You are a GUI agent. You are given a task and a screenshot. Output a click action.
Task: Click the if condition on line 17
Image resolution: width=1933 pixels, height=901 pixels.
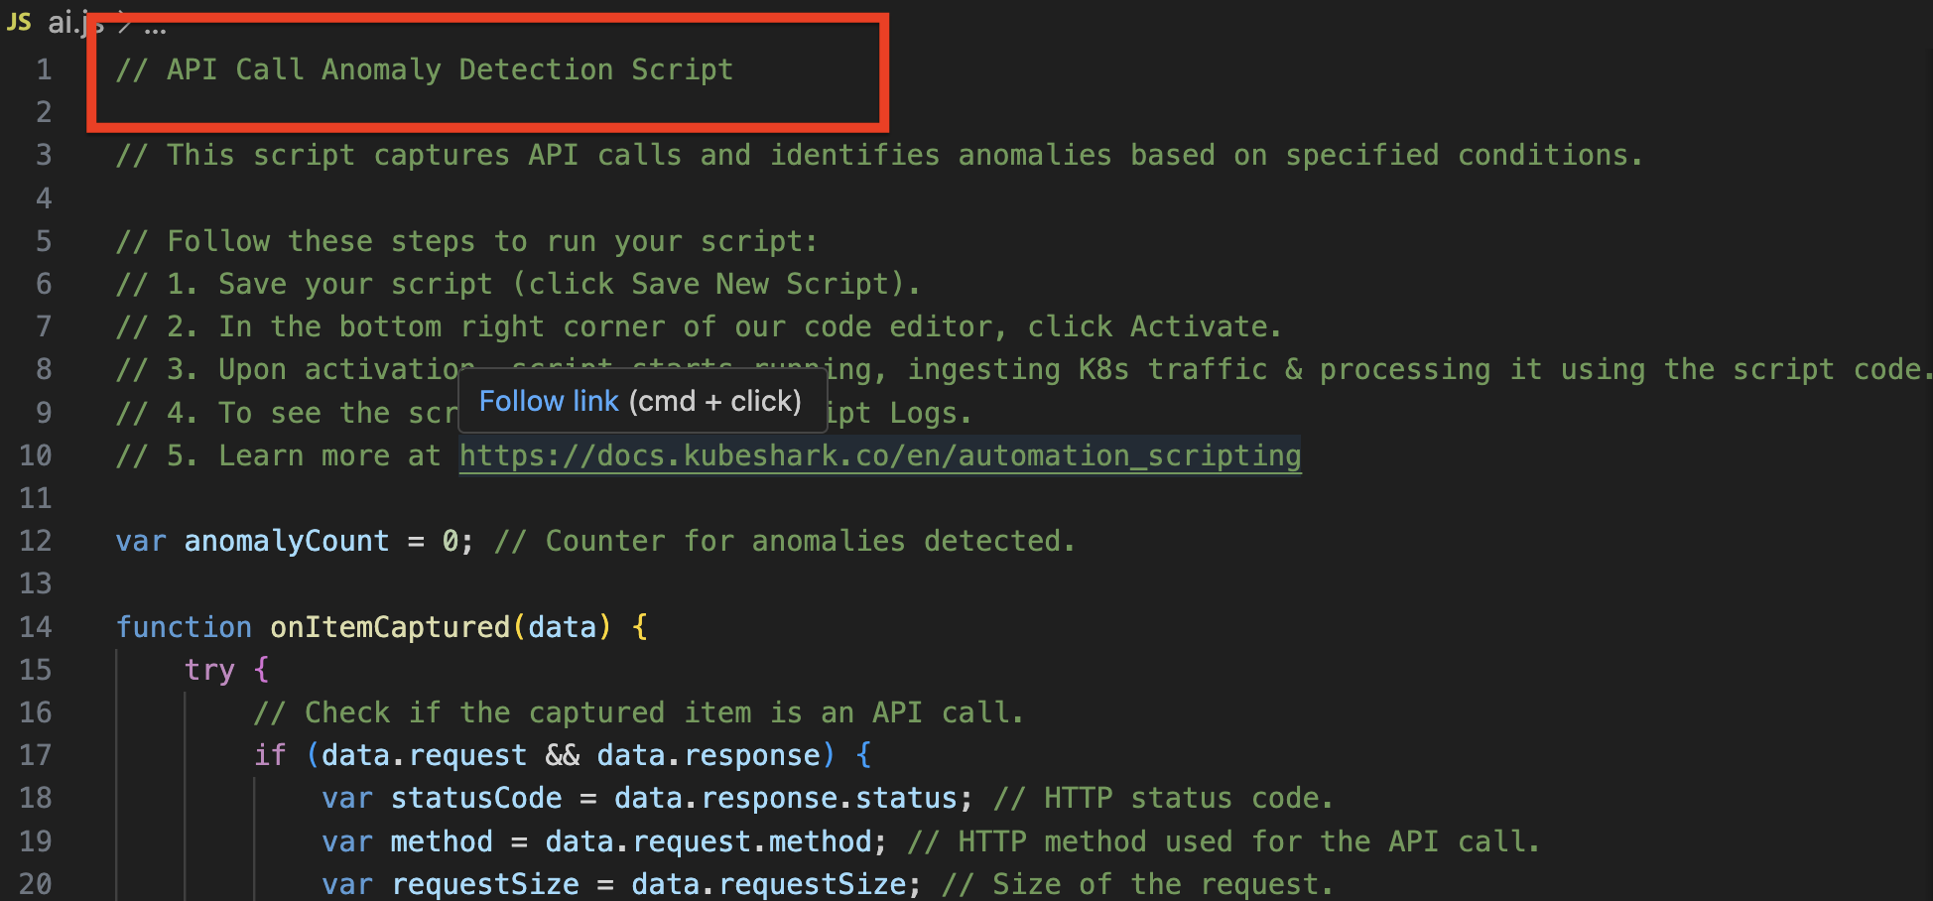pyautogui.click(x=571, y=754)
